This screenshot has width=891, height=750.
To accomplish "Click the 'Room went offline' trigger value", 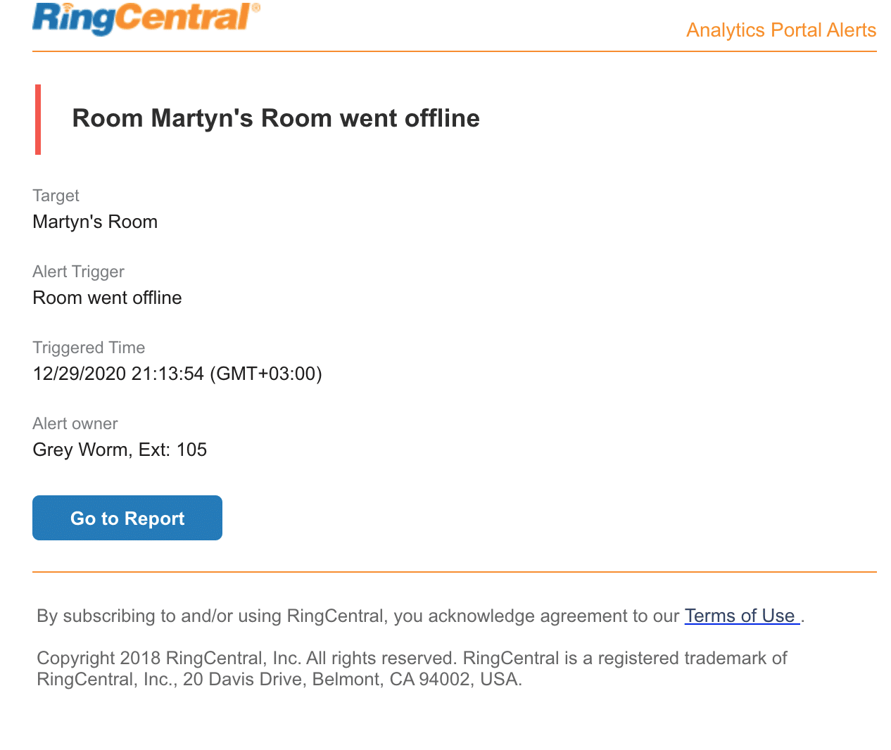I will [107, 298].
